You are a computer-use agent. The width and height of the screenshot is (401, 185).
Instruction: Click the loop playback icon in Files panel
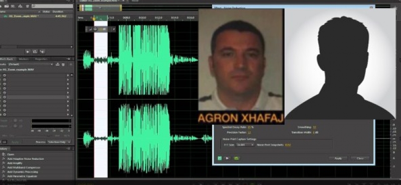tap(35, 52)
